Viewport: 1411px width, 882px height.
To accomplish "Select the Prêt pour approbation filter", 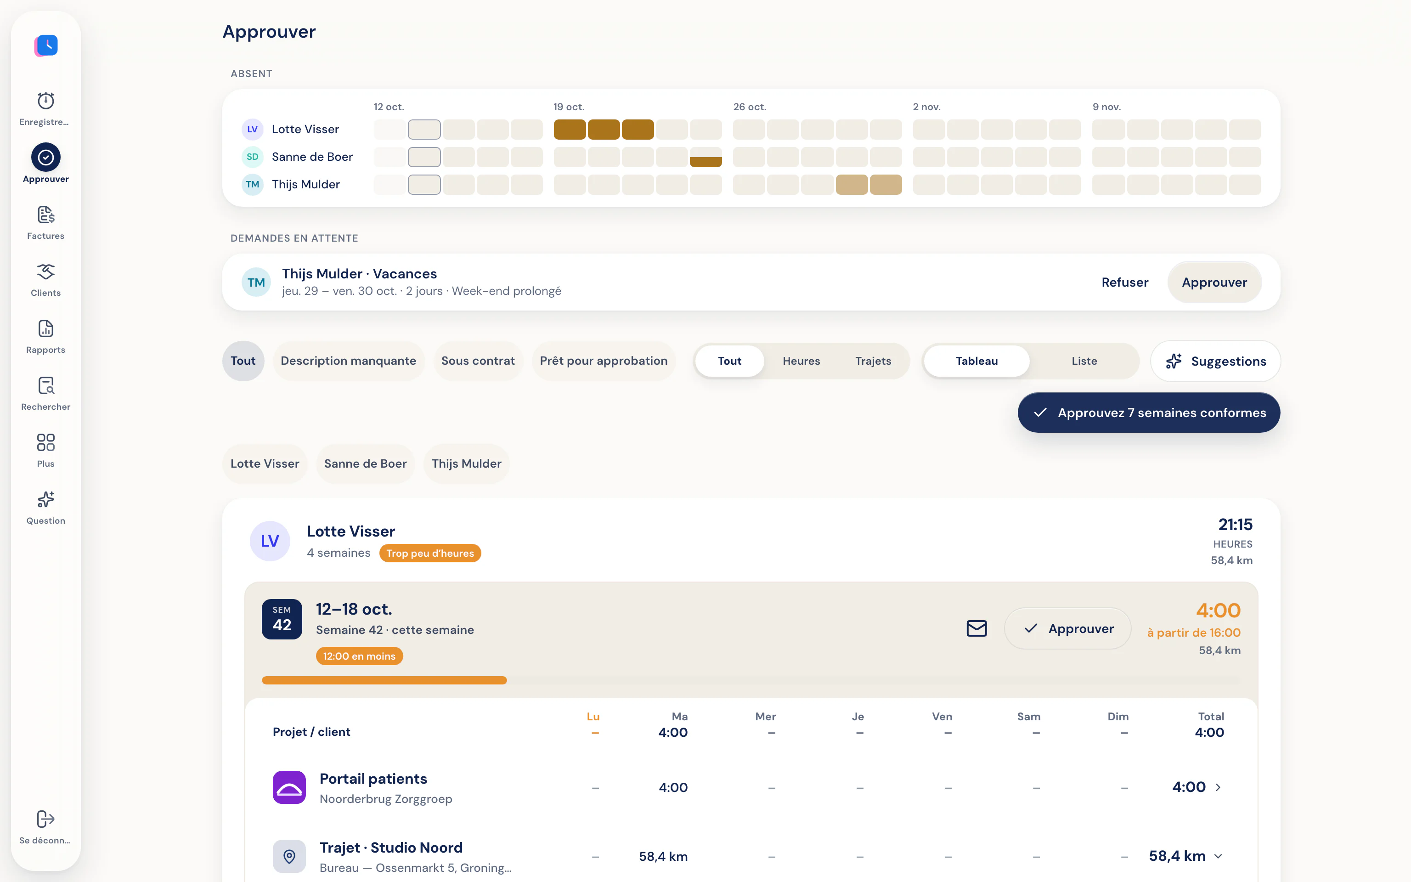I will click(x=604, y=361).
